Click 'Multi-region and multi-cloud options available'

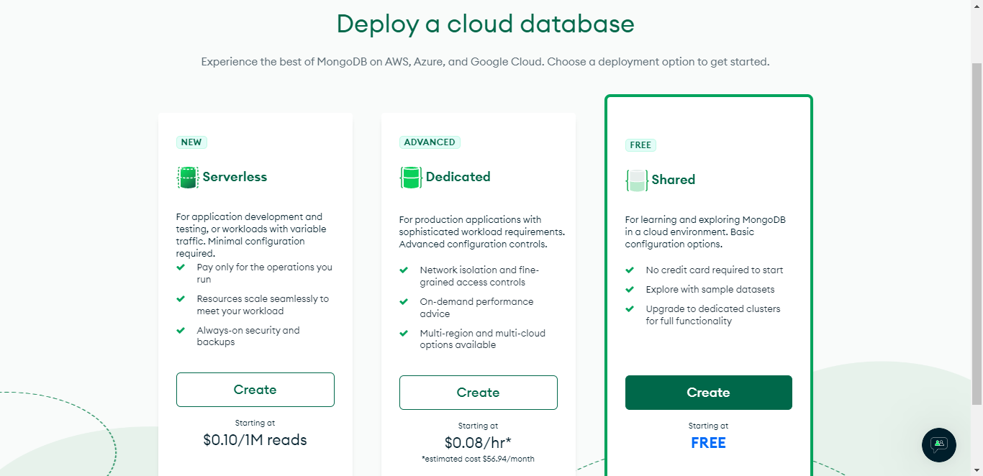tap(483, 339)
